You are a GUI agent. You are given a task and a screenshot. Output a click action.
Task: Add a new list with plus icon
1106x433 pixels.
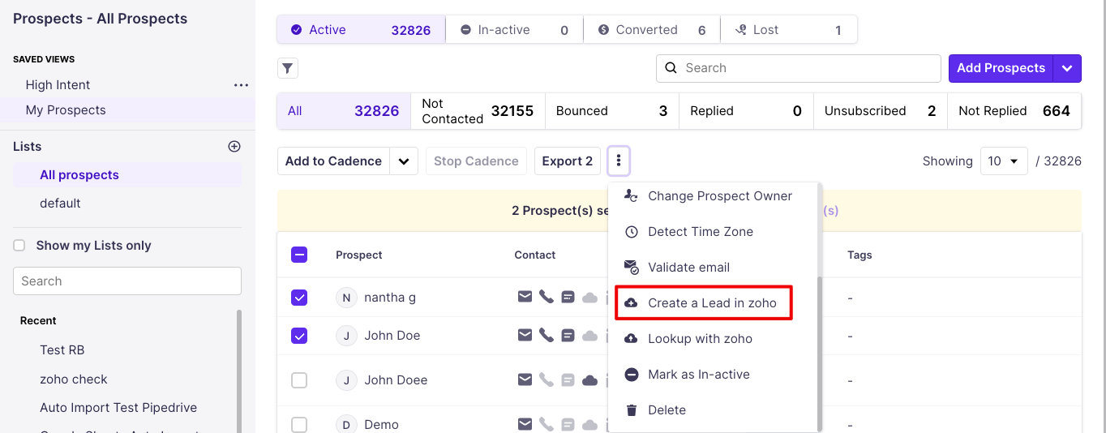(x=234, y=147)
